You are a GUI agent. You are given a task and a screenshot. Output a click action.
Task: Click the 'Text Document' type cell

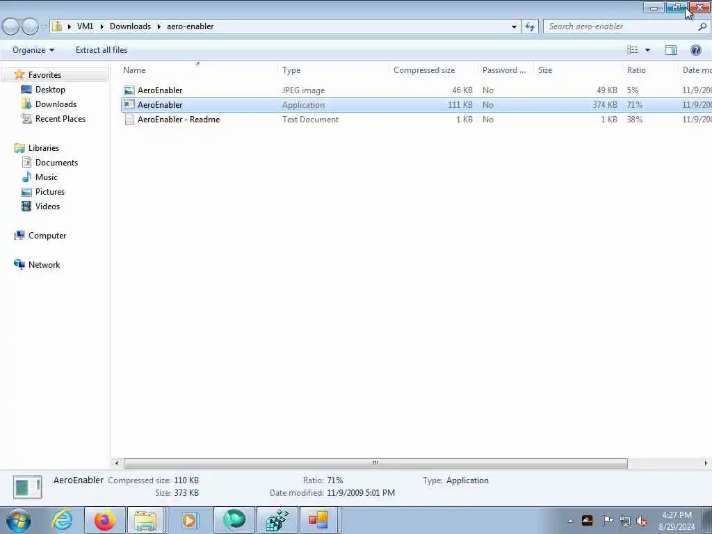click(310, 120)
